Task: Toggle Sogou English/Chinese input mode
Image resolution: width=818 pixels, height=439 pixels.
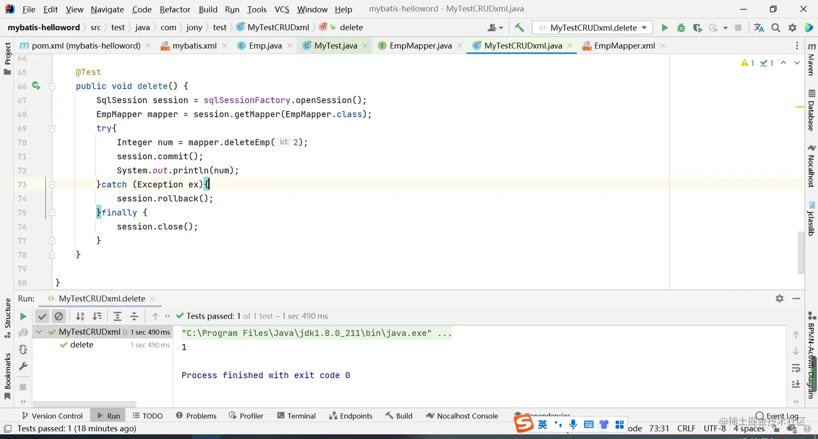Action: tap(542, 424)
